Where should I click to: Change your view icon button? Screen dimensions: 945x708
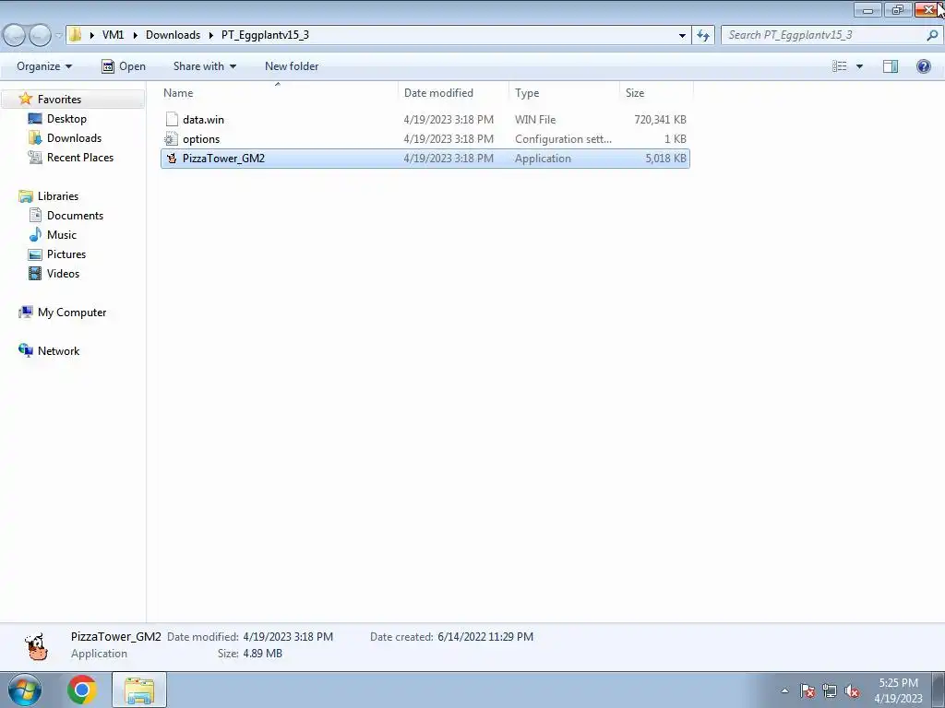point(840,66)
